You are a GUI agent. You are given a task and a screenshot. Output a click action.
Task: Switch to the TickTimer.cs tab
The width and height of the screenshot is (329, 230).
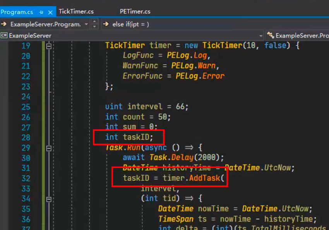76,12
